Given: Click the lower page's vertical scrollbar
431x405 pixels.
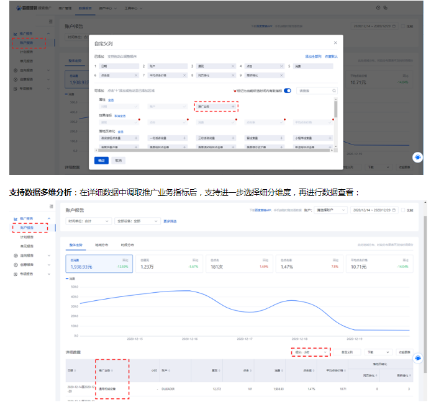Looking at the screenshot, I should 425,294.
